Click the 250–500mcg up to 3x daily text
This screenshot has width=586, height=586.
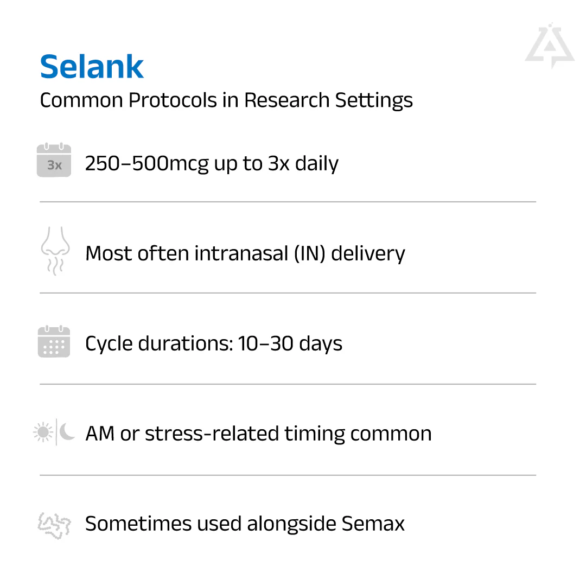coord(212,164)
